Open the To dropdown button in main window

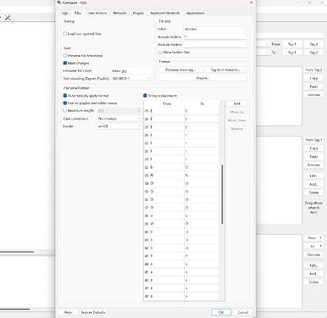pyautogui.click(x=313, y=246)
